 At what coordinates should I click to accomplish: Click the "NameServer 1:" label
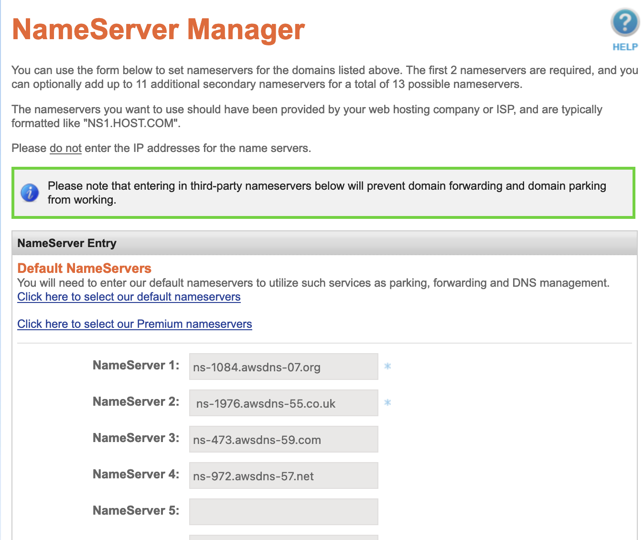pos(136,366)
